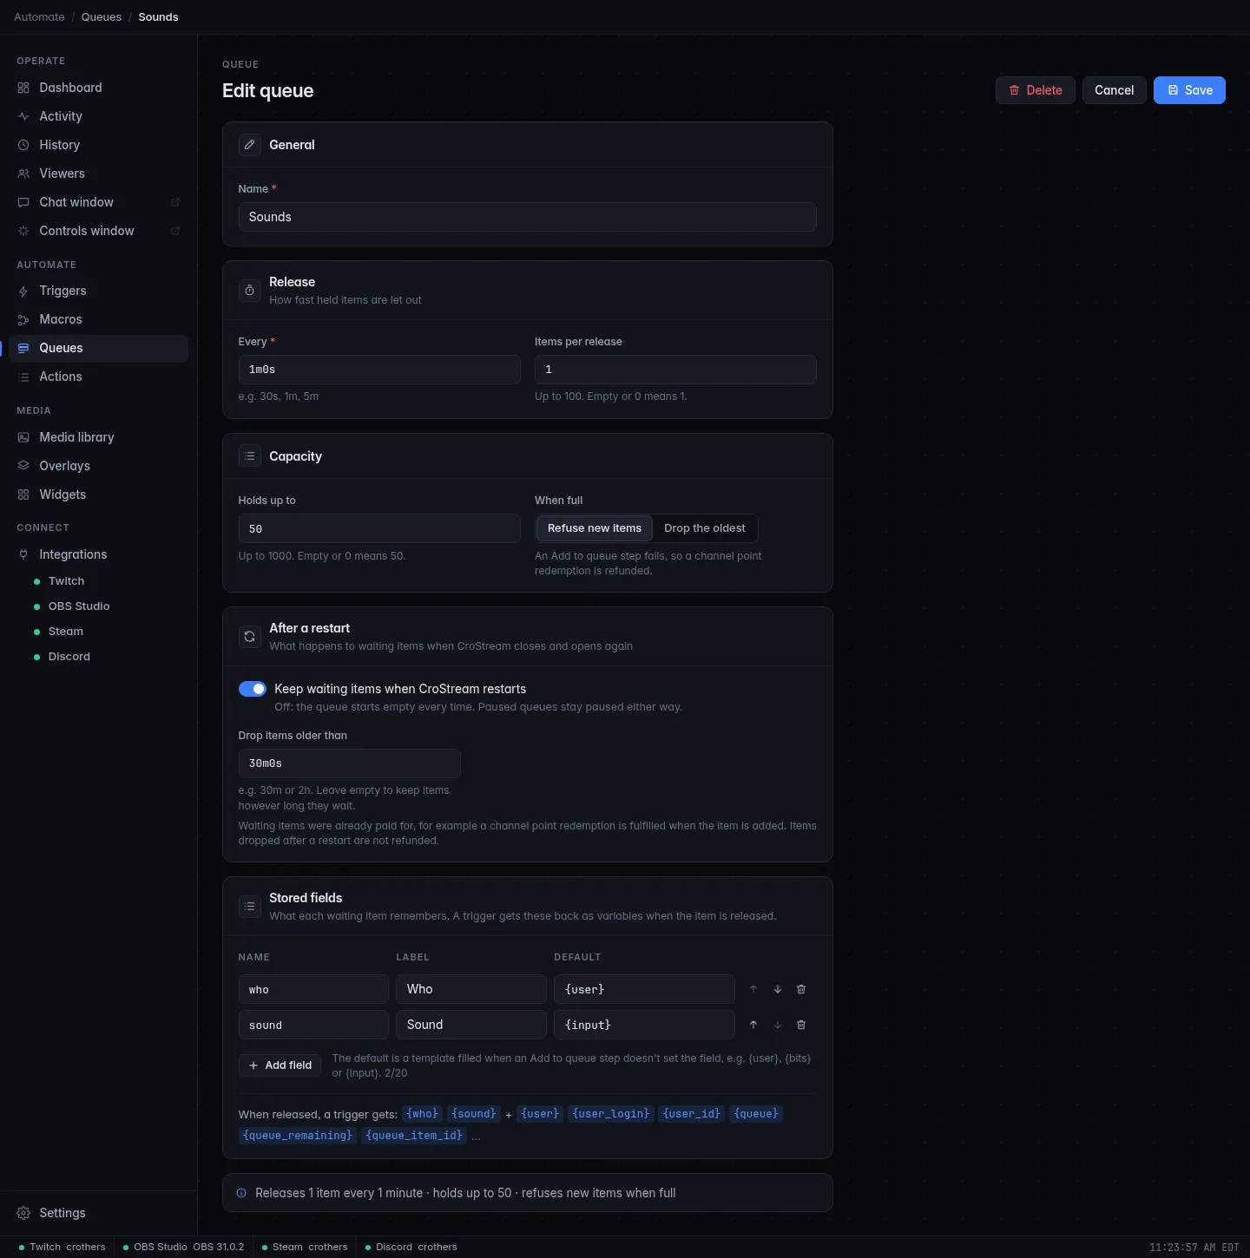Move the 'sound' field up
The image size is (1250, 1258).
753,1025
